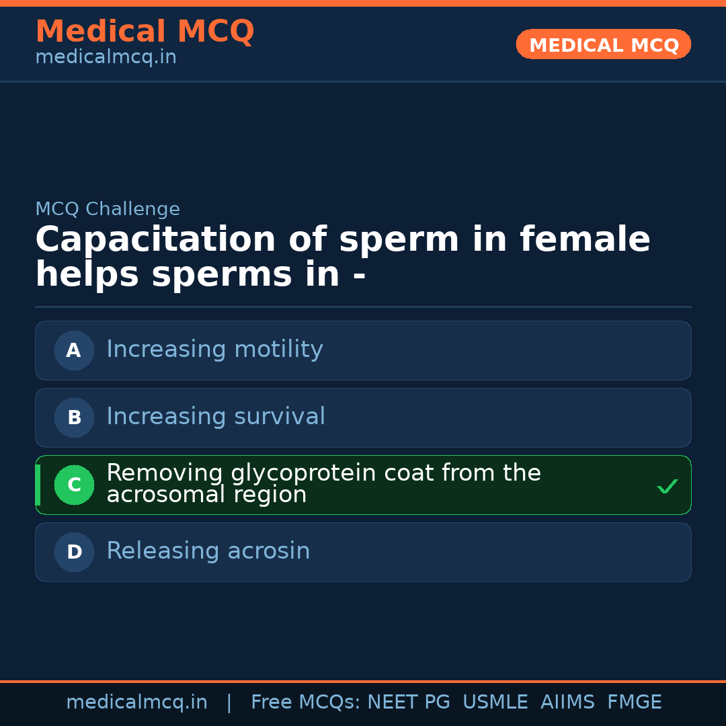
Task: Click the letter D circle icon
Action: (74, 552)
